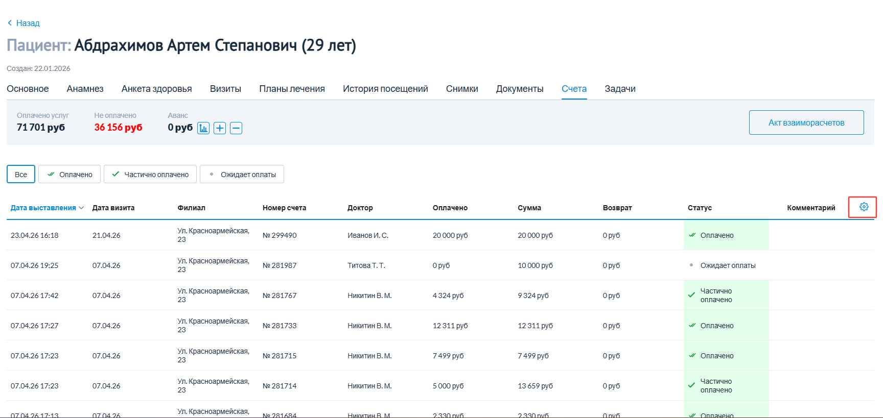
Task: Click the Оплачено column header
Action: (450, 208)
